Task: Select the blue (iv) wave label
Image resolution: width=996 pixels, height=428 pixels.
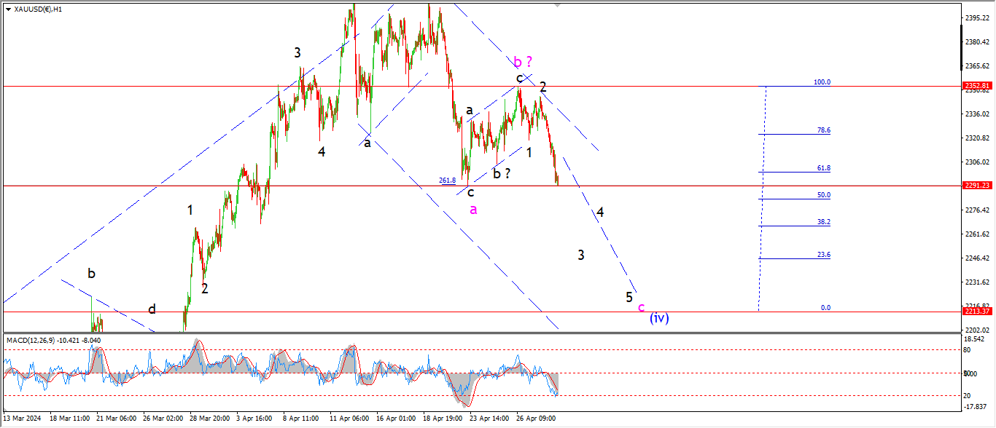Action: pos(659,317)
